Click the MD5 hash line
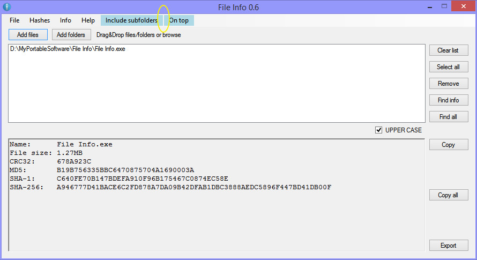The image size is (477, 260). click(102, 170)
